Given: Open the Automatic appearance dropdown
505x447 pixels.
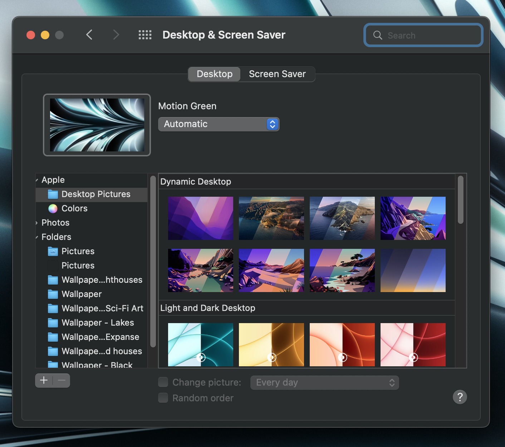Looking at the screenshot, I should click(x=219, y=124).
